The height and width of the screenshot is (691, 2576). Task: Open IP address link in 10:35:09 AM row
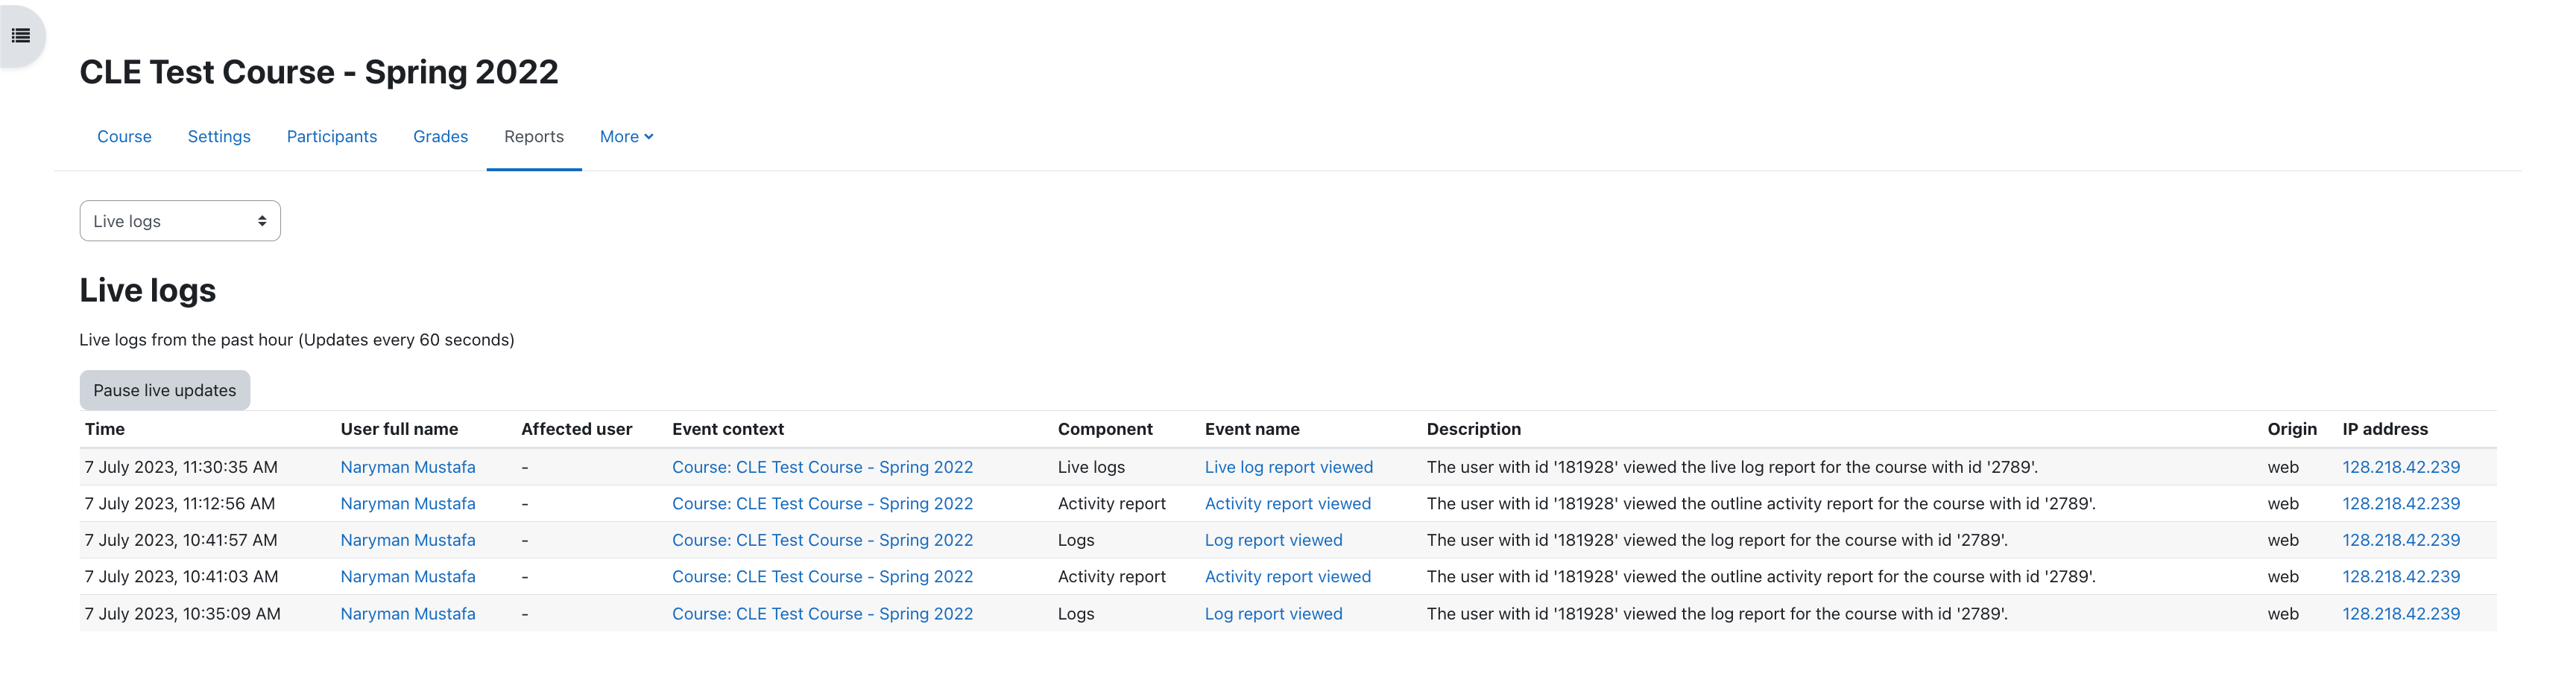[x=2401, y=614]
